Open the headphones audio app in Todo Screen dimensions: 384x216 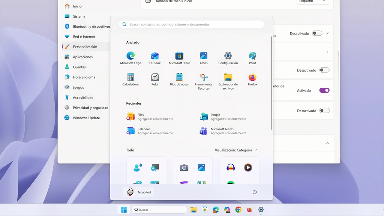[x=231, y=168]
